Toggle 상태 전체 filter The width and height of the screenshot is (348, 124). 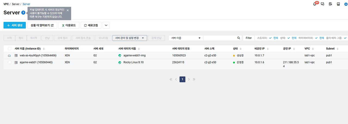coord(292,38)
